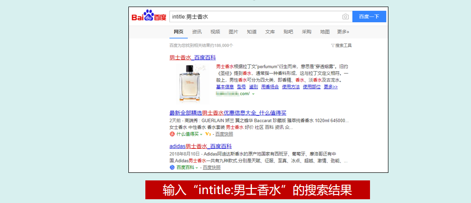Click the 更多>> sublink

331,87
